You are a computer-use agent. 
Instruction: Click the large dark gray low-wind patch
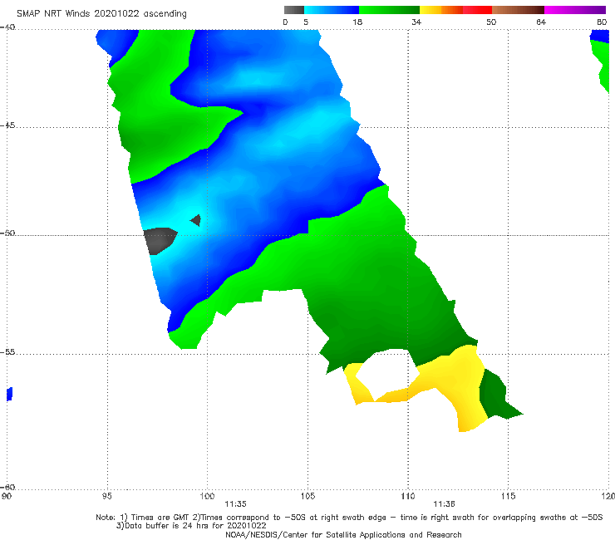[159, 239]
